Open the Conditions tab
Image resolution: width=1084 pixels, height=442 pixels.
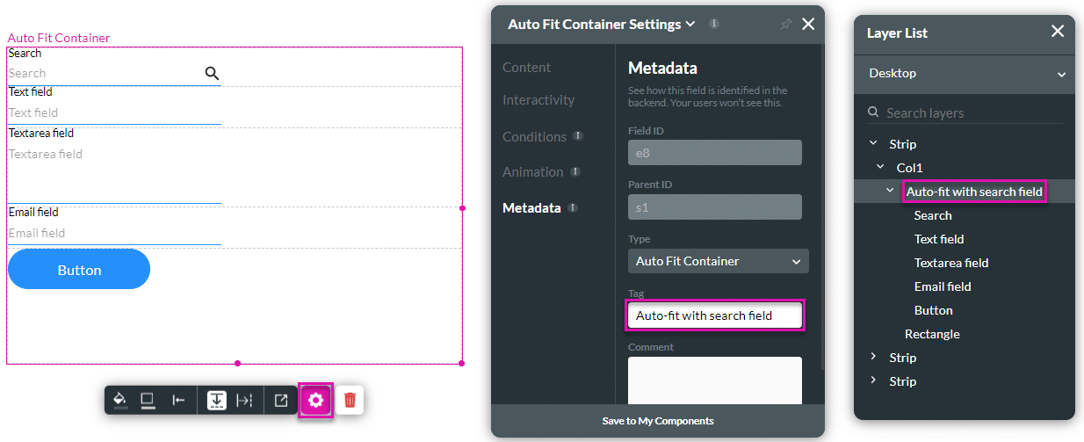tap(534, 136)
